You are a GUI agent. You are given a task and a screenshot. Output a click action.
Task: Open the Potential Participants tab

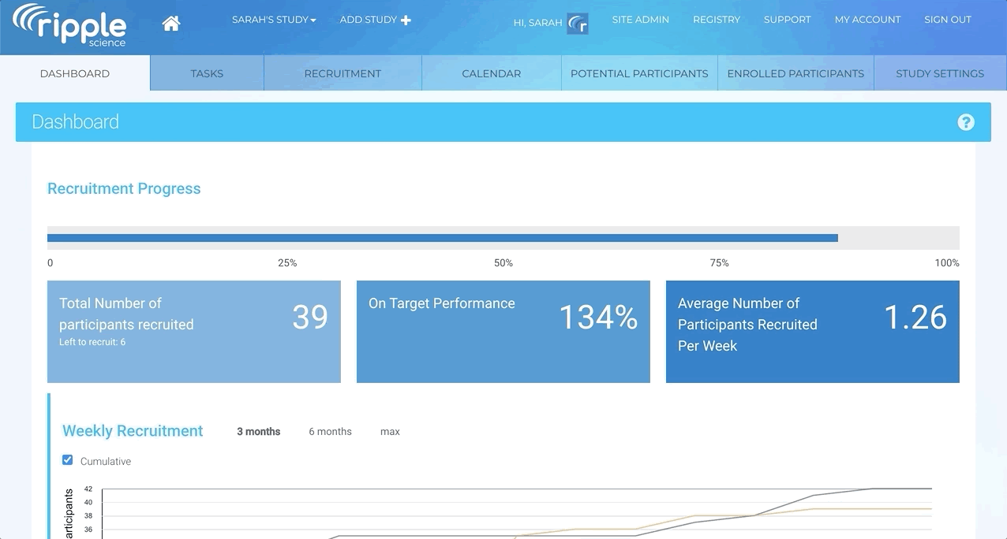point(639,73)
